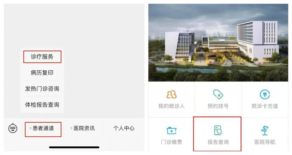Viewport: 292px width, 155px height.
Task: Click the menu lines icon beside 医院资讯
Action: pos(71,128)
